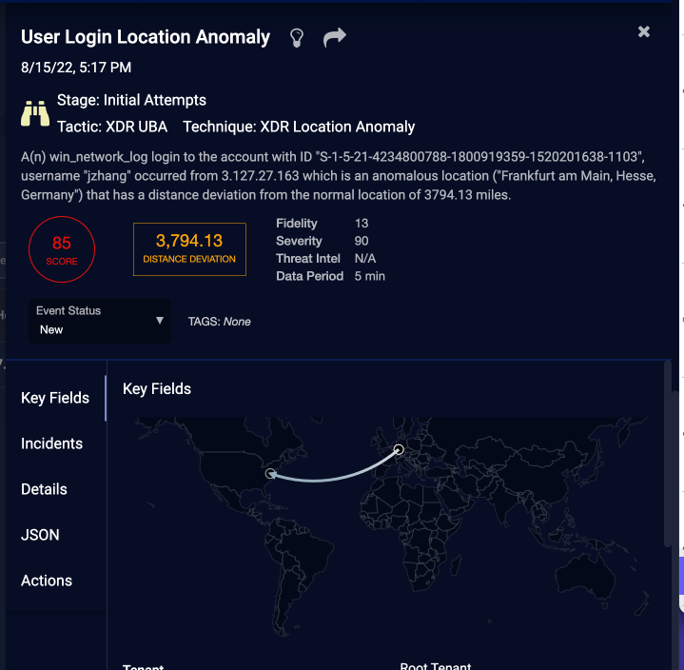Click the TAGS: None label
This screenshot has width=684, height=670.
pyautogui.click(x=220, y=322)
